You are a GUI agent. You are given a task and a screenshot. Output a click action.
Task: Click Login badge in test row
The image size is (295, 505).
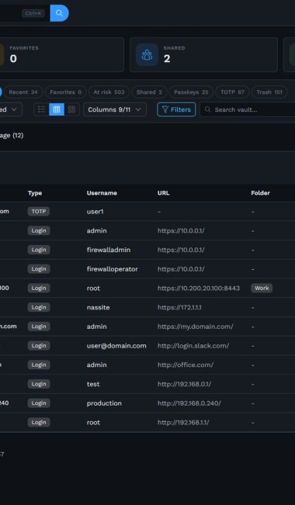point(39,384)
